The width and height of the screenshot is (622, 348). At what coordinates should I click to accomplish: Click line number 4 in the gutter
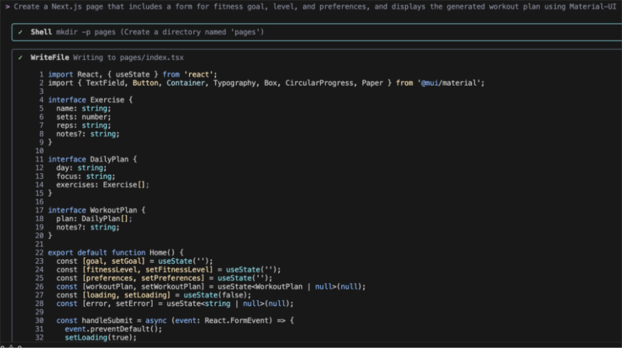[x=42, y=100]
